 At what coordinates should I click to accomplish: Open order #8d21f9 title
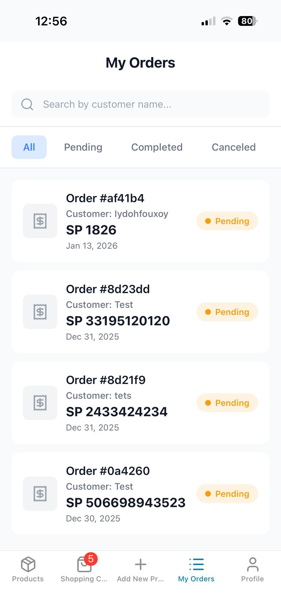tap(106, 380)
